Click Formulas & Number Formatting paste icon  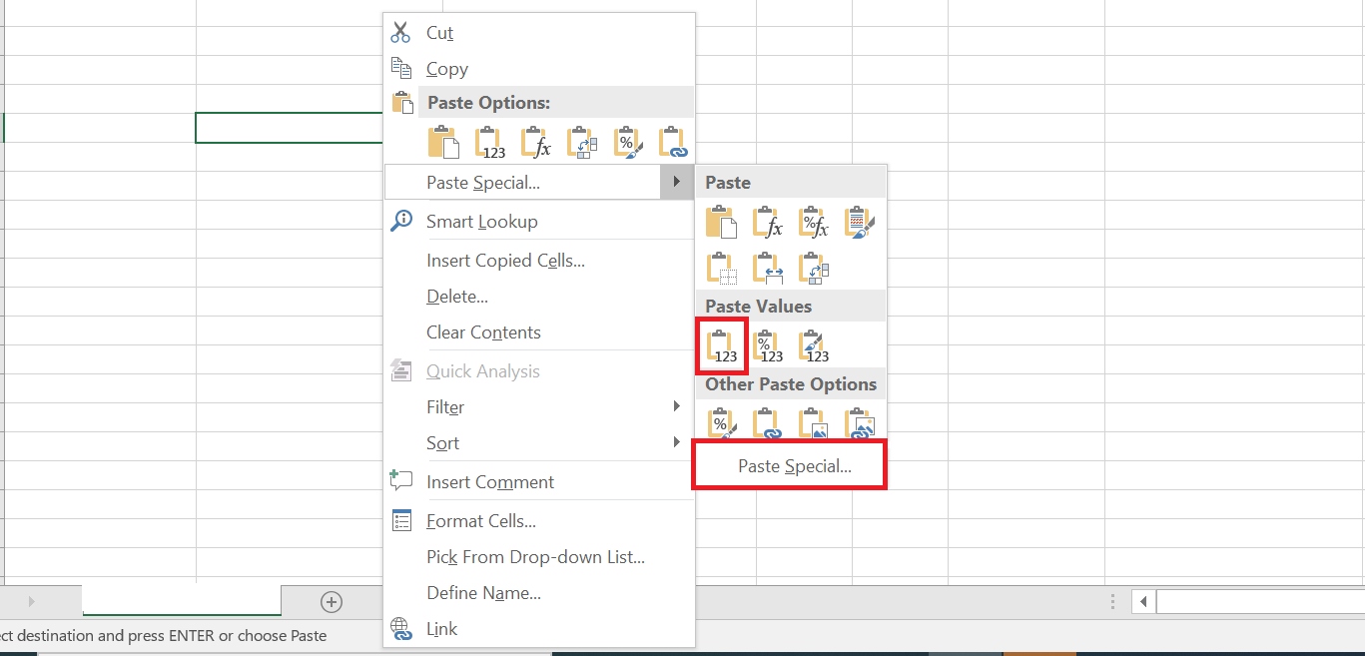coord(813,223)
